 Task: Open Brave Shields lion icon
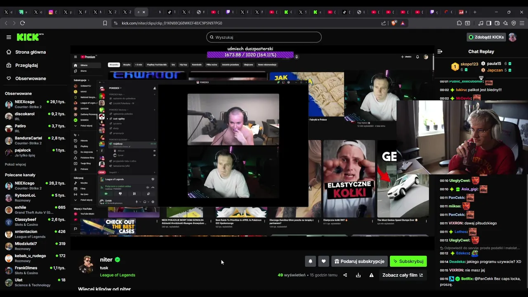click(x=394, y=23)
